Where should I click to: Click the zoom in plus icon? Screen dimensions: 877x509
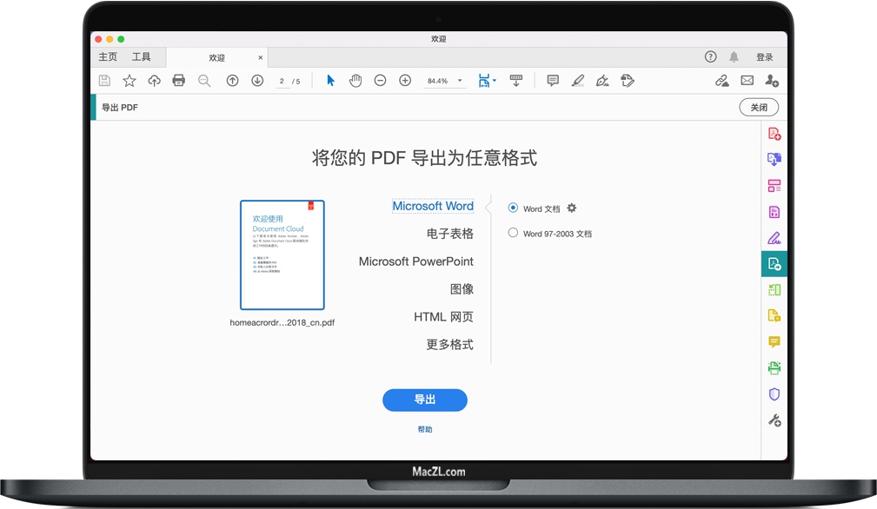405,81
